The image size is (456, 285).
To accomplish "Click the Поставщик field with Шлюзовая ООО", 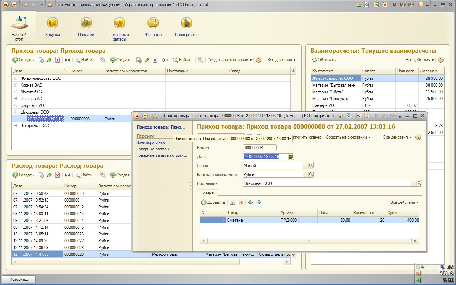I will (x=327, y=183).
